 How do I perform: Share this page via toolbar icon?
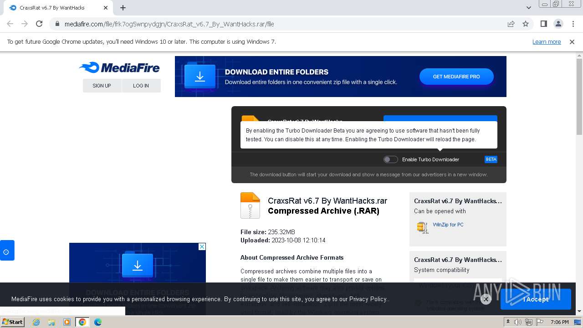[511, 24]
